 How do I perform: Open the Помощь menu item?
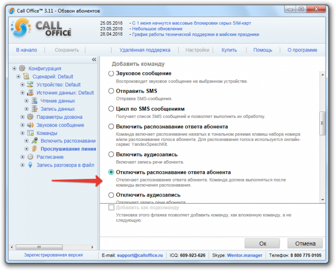(x=263, y=50)
